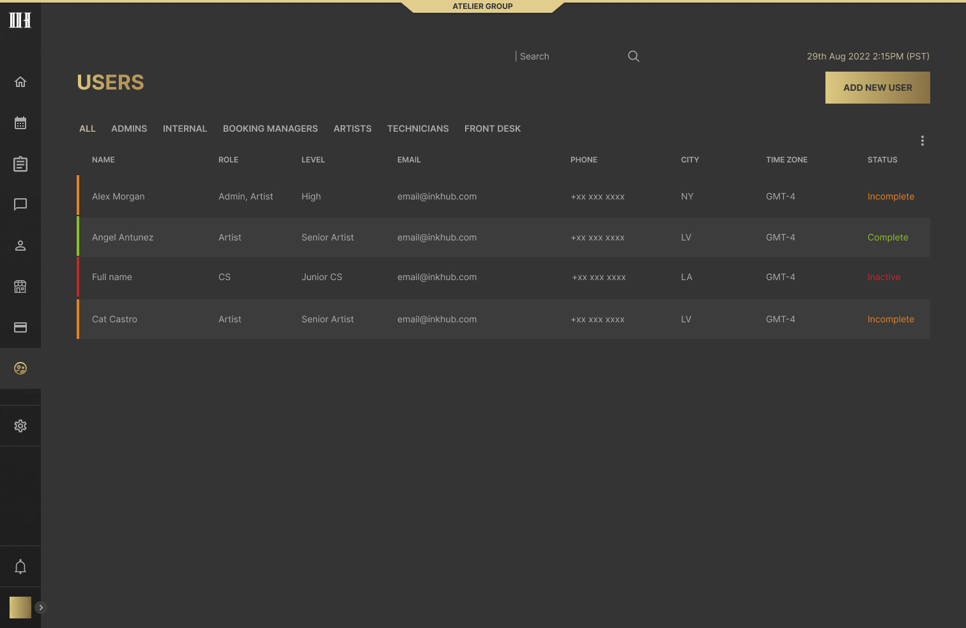
Task: Click the TIME ZONE column header
Action: point(786,160)
